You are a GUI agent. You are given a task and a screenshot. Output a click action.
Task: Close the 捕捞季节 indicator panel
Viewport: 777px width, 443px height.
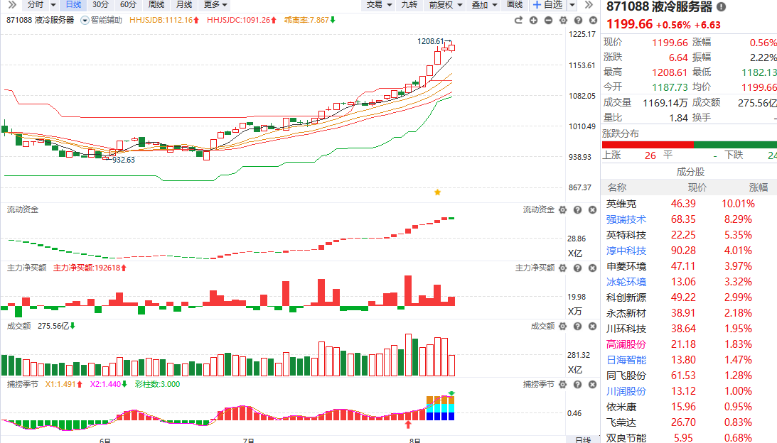pyautogui.click(x=592, y=384)
